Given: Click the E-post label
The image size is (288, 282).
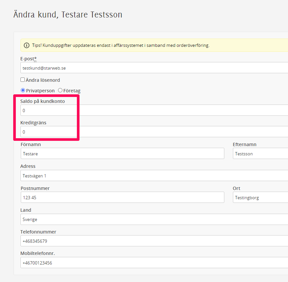Looking at the screenshot, I should pos(28,59).
